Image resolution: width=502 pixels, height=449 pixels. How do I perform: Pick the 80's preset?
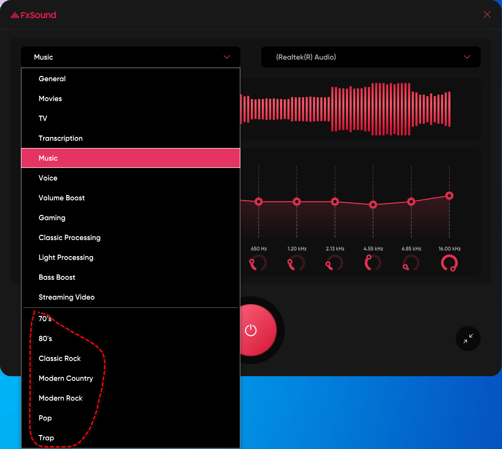pos(131,339)
